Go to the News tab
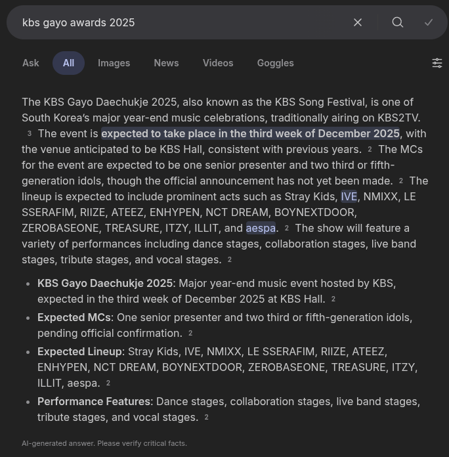 click(166, 63)
